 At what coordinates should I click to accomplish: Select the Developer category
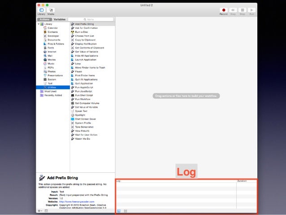click(53, 36)
